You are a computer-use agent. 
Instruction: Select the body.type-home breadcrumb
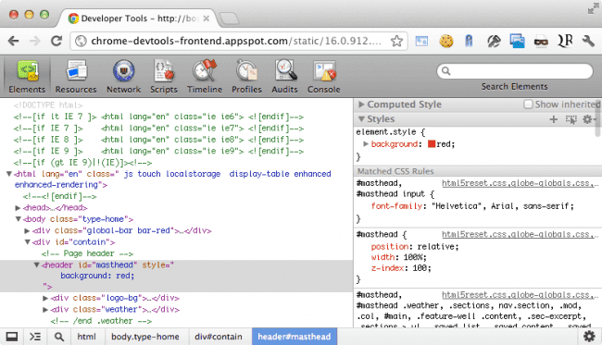click(x=145, y=337)
